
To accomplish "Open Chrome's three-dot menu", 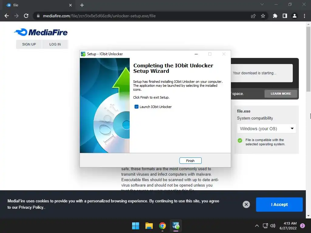I will click(x=304, y=16).
